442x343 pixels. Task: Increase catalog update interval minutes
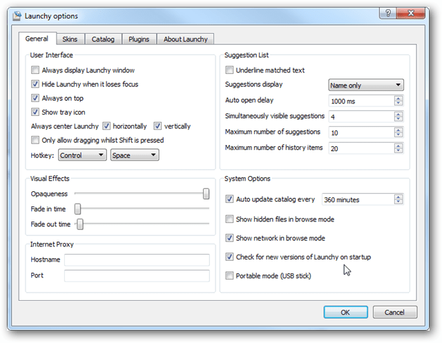[x=398, y=197]
